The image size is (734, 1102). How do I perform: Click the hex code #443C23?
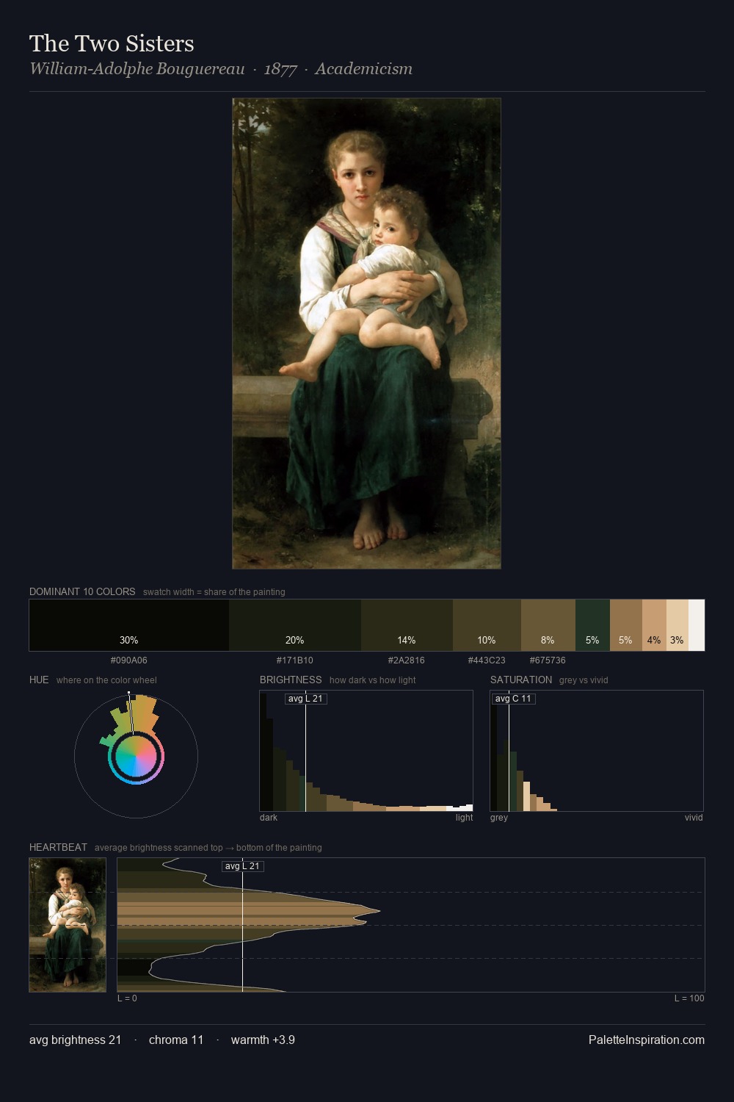(x=487, y=660)
